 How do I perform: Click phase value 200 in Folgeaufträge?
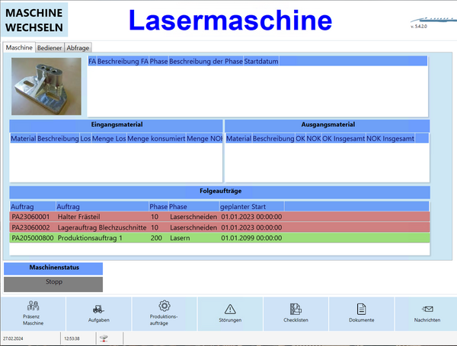(x=156, y=238)
